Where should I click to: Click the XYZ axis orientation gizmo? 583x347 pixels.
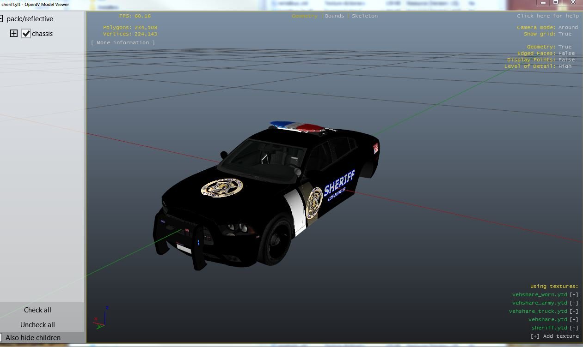coord(102,317)
